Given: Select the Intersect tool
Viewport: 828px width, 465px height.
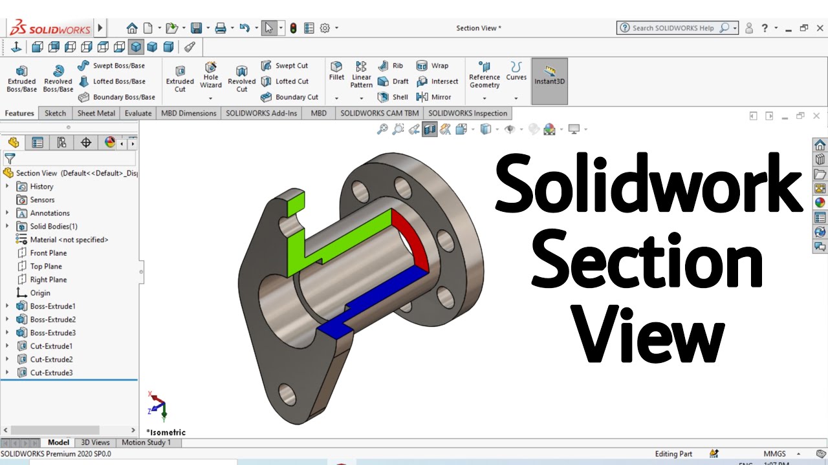Looking at the screenshot, I should [x=437, y=81].
